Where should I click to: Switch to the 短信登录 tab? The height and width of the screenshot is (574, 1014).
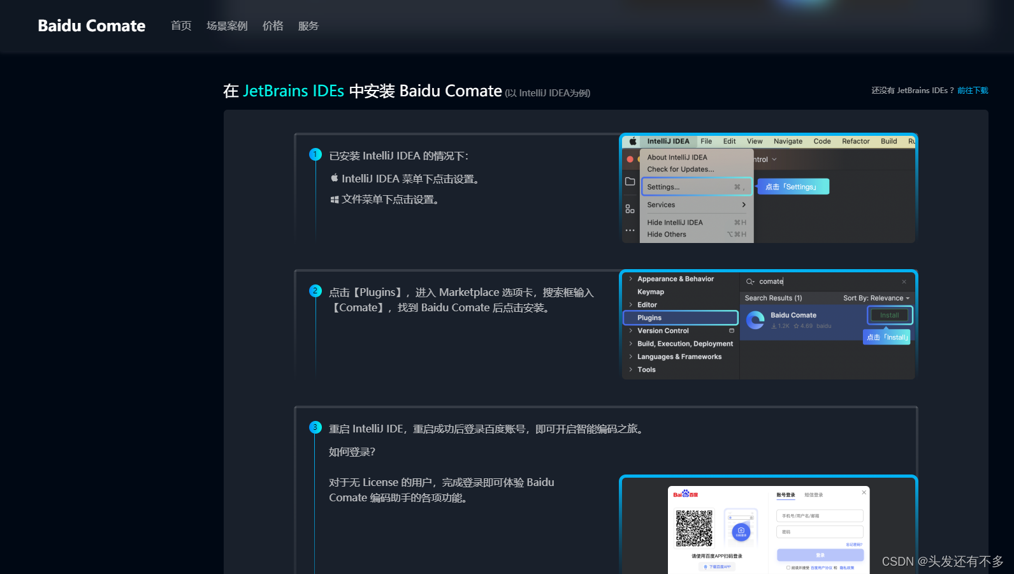click(813, 495)
